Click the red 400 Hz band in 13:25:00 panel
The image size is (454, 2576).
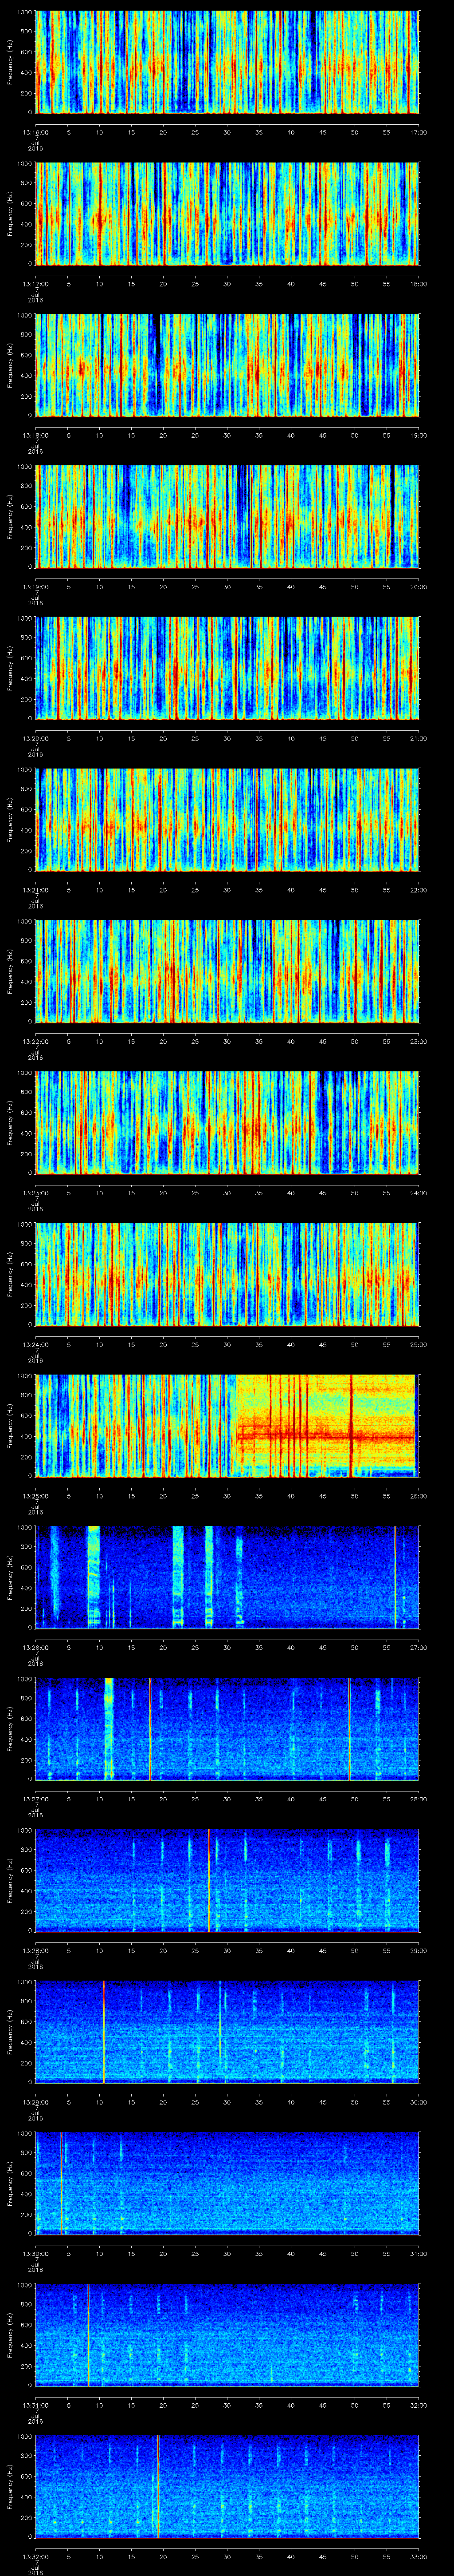(x=325, y=1437)
